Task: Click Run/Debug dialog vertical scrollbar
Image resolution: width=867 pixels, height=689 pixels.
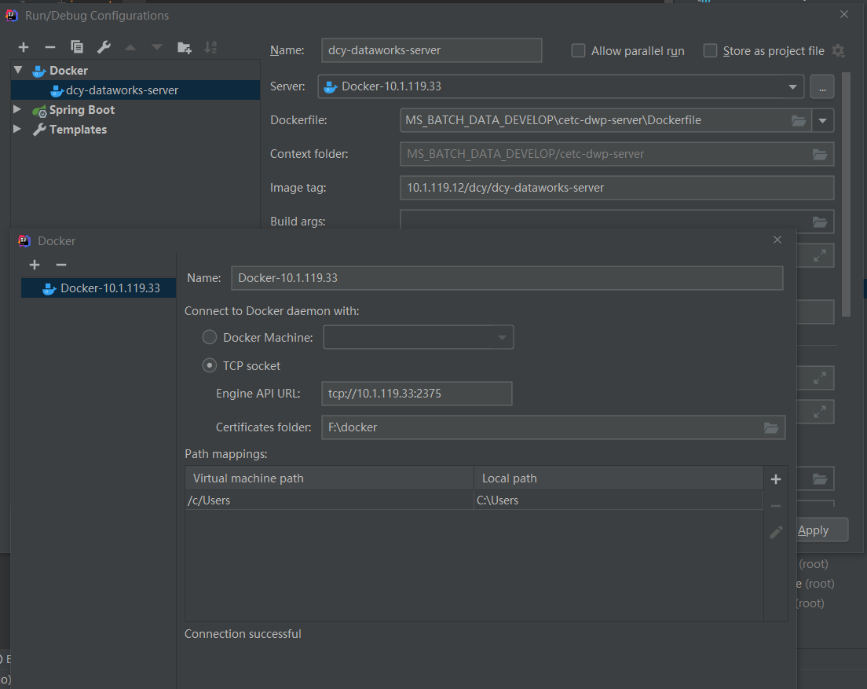Action: [x=846, y=193]
